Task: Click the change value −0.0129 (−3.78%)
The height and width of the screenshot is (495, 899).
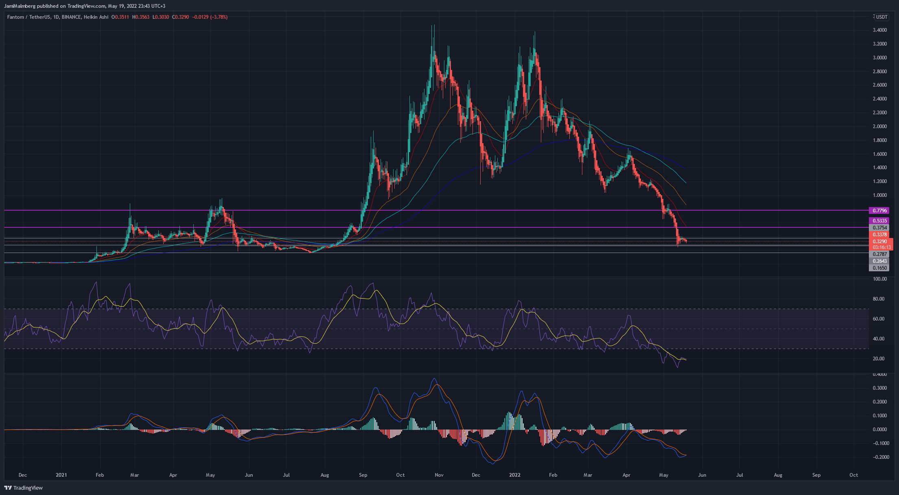Action: tap(210, 17)
